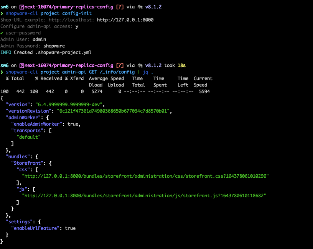Click the "user-password" option text

(23, 33)
